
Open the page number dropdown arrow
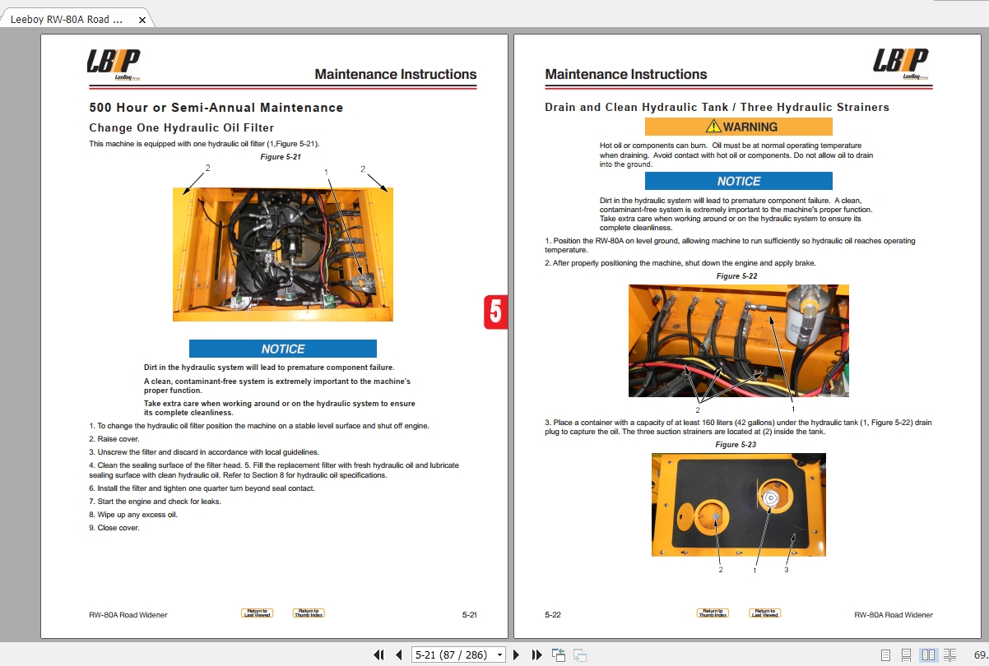coord(500,655)
